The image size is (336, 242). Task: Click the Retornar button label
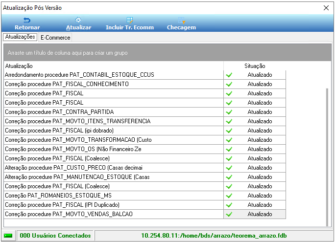coord(27,27)
